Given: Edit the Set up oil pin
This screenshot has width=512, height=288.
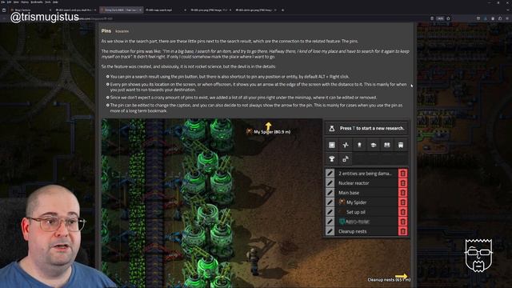Looking at the screenshot, I should 330,212.
